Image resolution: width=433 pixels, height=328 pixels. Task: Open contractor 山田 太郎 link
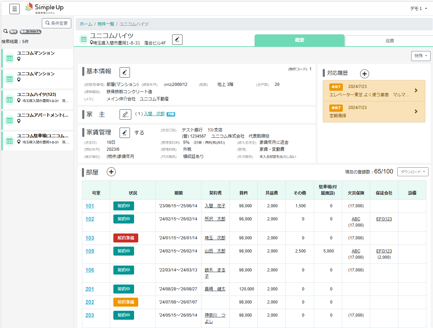point(215,251)
